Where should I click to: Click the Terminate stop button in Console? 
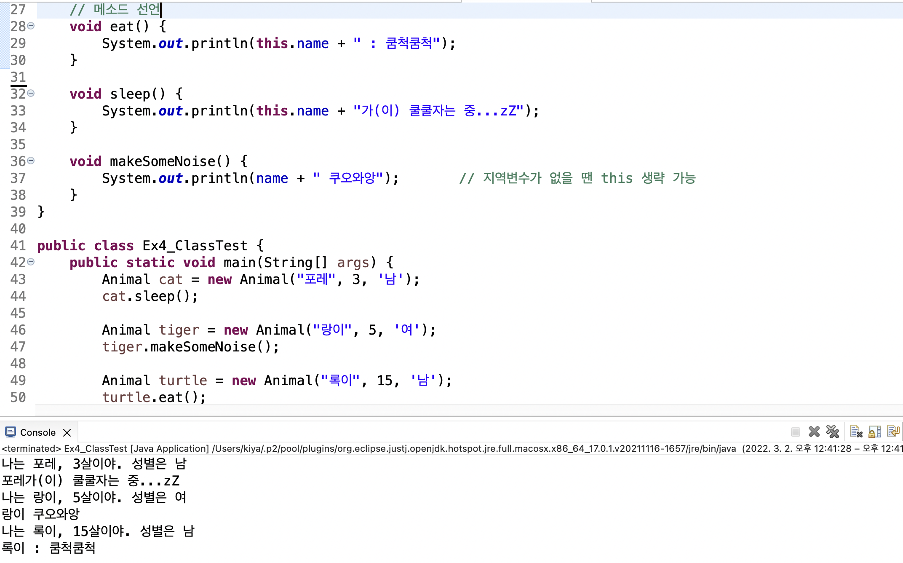(795, 432)
